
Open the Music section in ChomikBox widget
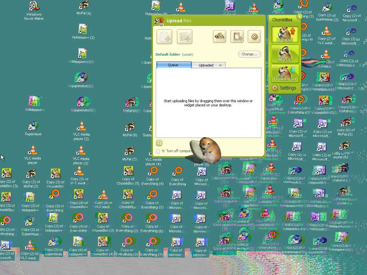(x=285, y=54)
